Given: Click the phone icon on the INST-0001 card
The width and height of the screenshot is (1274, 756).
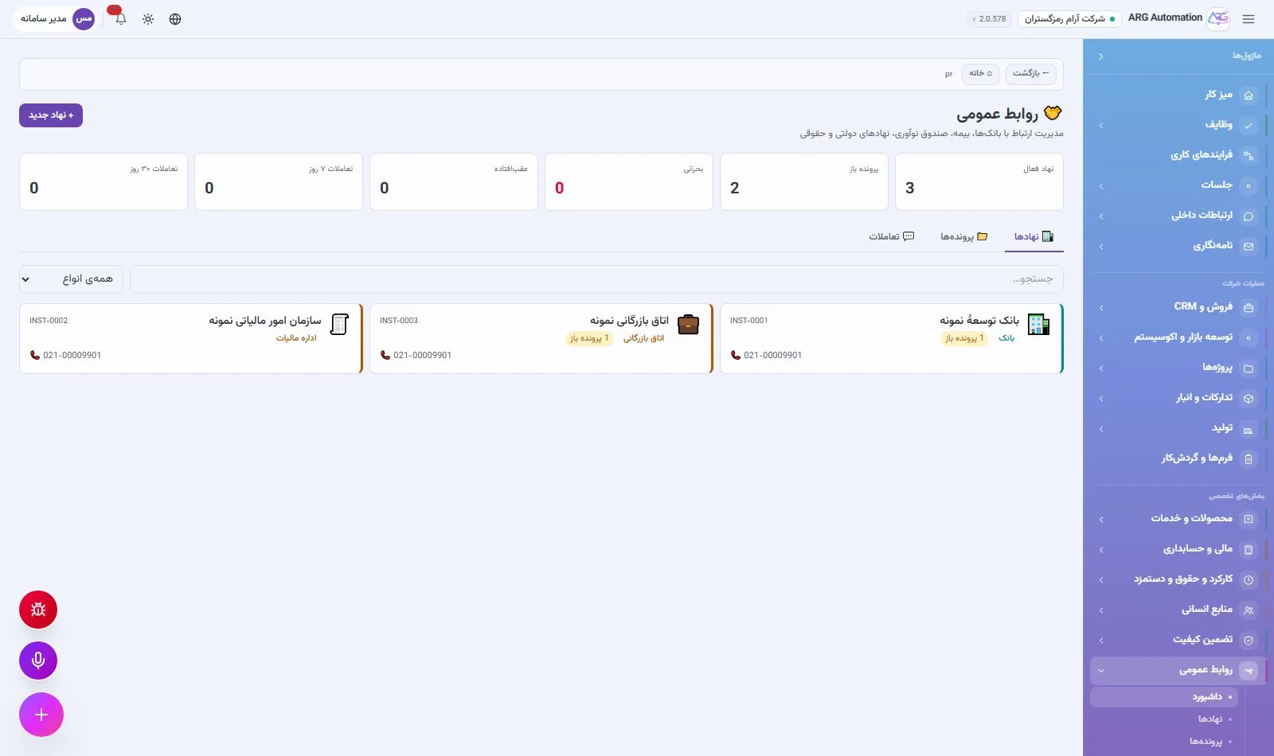Looking at the screenshot, I should pyautogui.click(x=736, y=355).
